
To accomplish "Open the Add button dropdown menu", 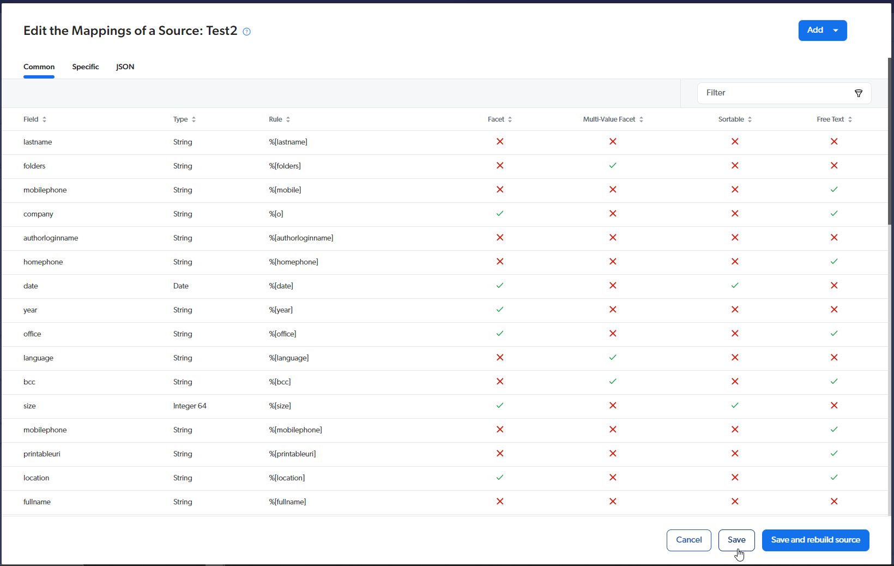I will (836, 31).
